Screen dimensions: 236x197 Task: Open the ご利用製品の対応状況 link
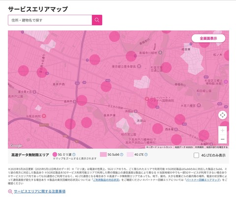click(106, 180)
